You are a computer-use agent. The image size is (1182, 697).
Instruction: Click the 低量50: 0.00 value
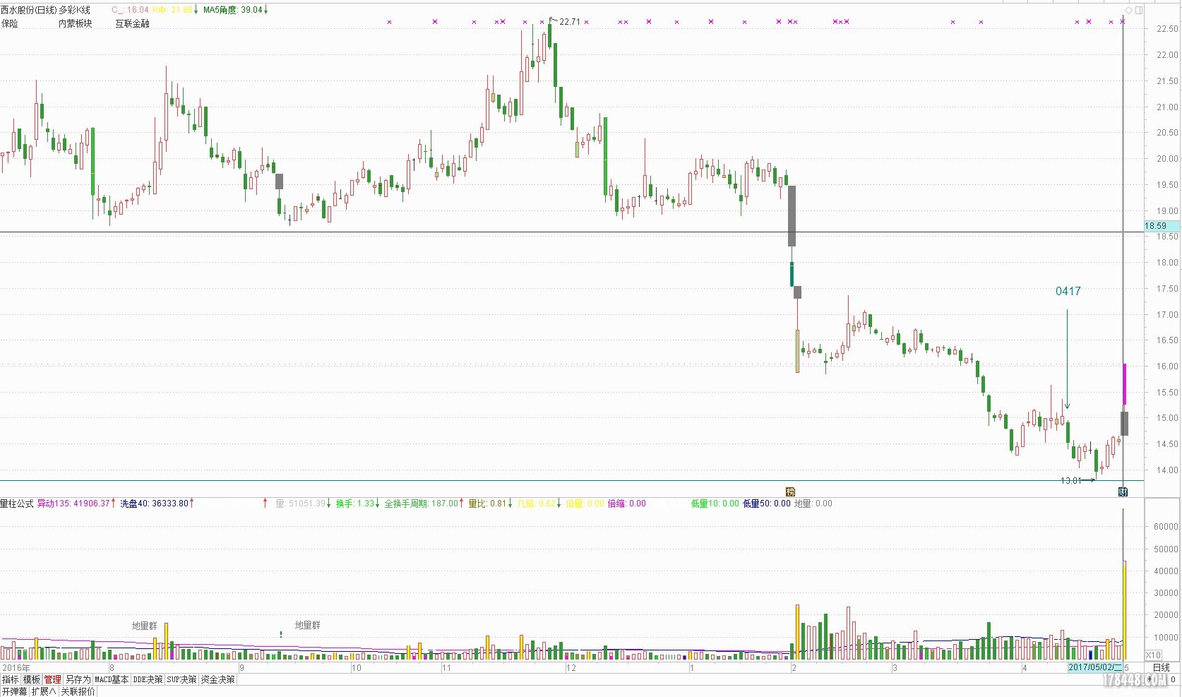767,504
